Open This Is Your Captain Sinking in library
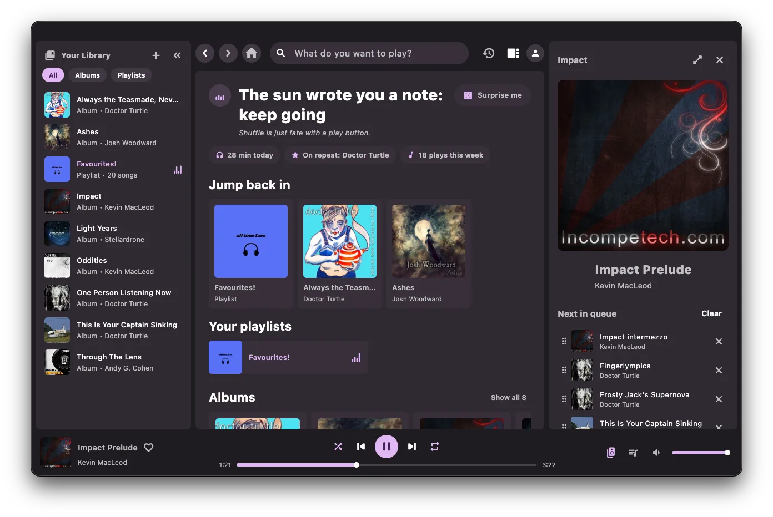 coord(113,330)
